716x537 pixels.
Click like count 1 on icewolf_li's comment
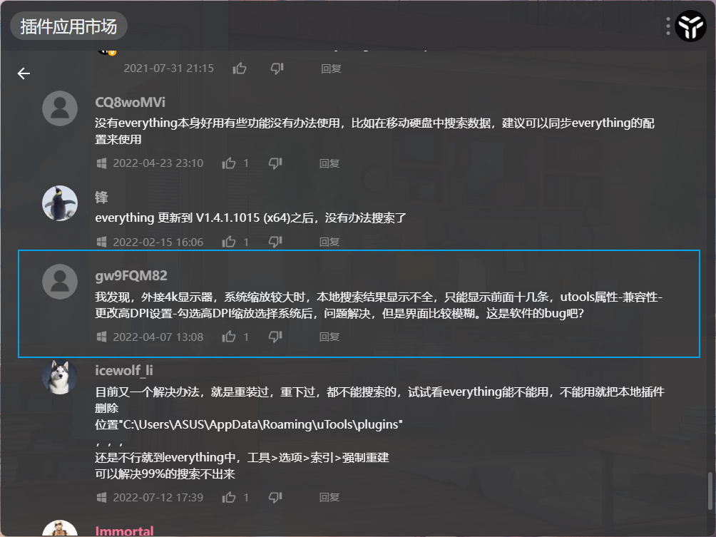246,497
